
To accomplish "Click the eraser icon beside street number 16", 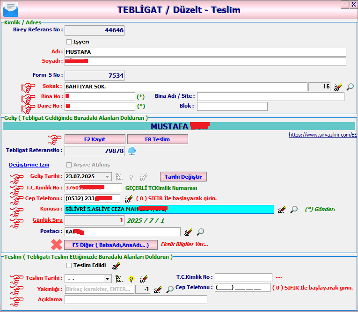I will pos(337,87).
